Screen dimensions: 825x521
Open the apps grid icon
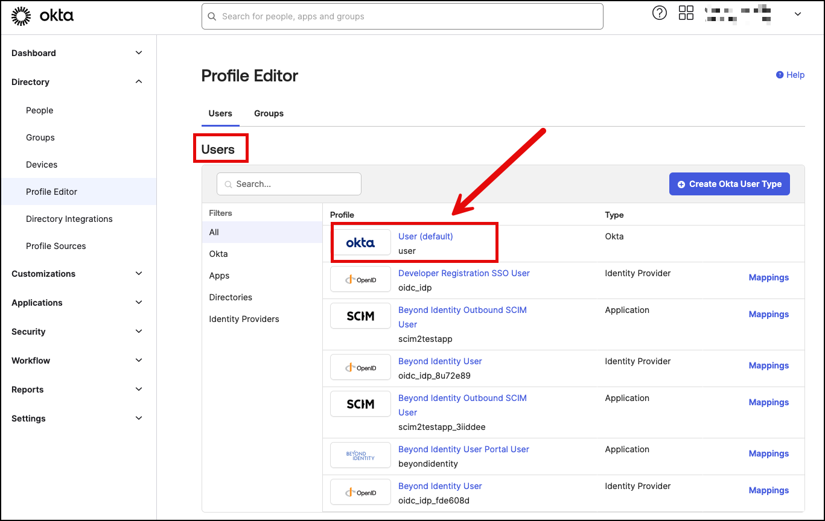[x=686, y=13]
